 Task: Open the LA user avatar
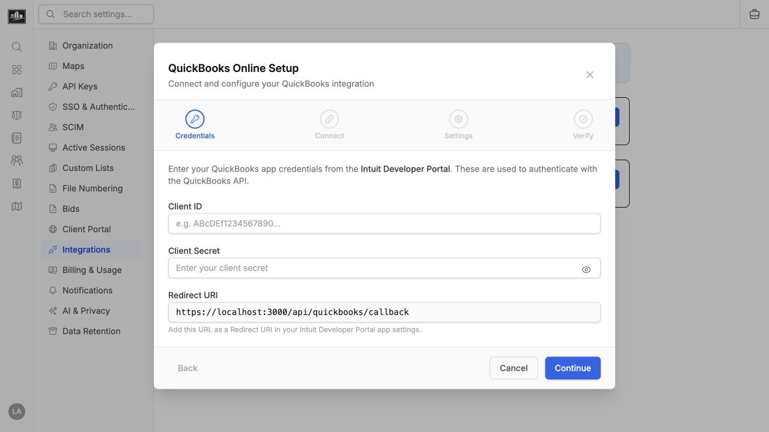point(17,412)
